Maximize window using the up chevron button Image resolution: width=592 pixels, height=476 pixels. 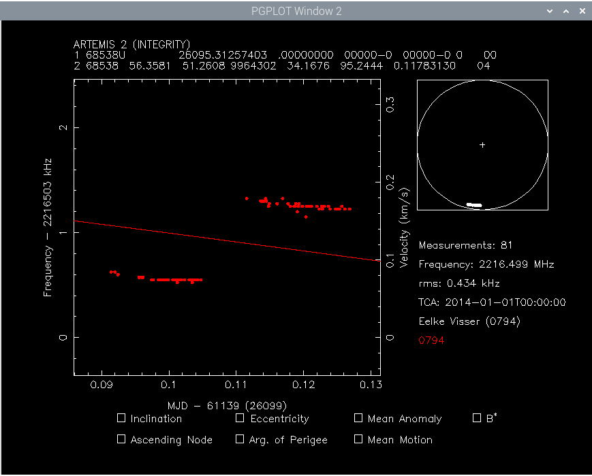(566, 11)
